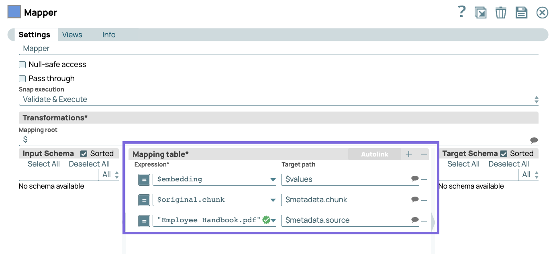Viewport: 555px width, 254px height.
Task: Delete the Mapper snap via trash icon
Action: (x=501, y=12)
